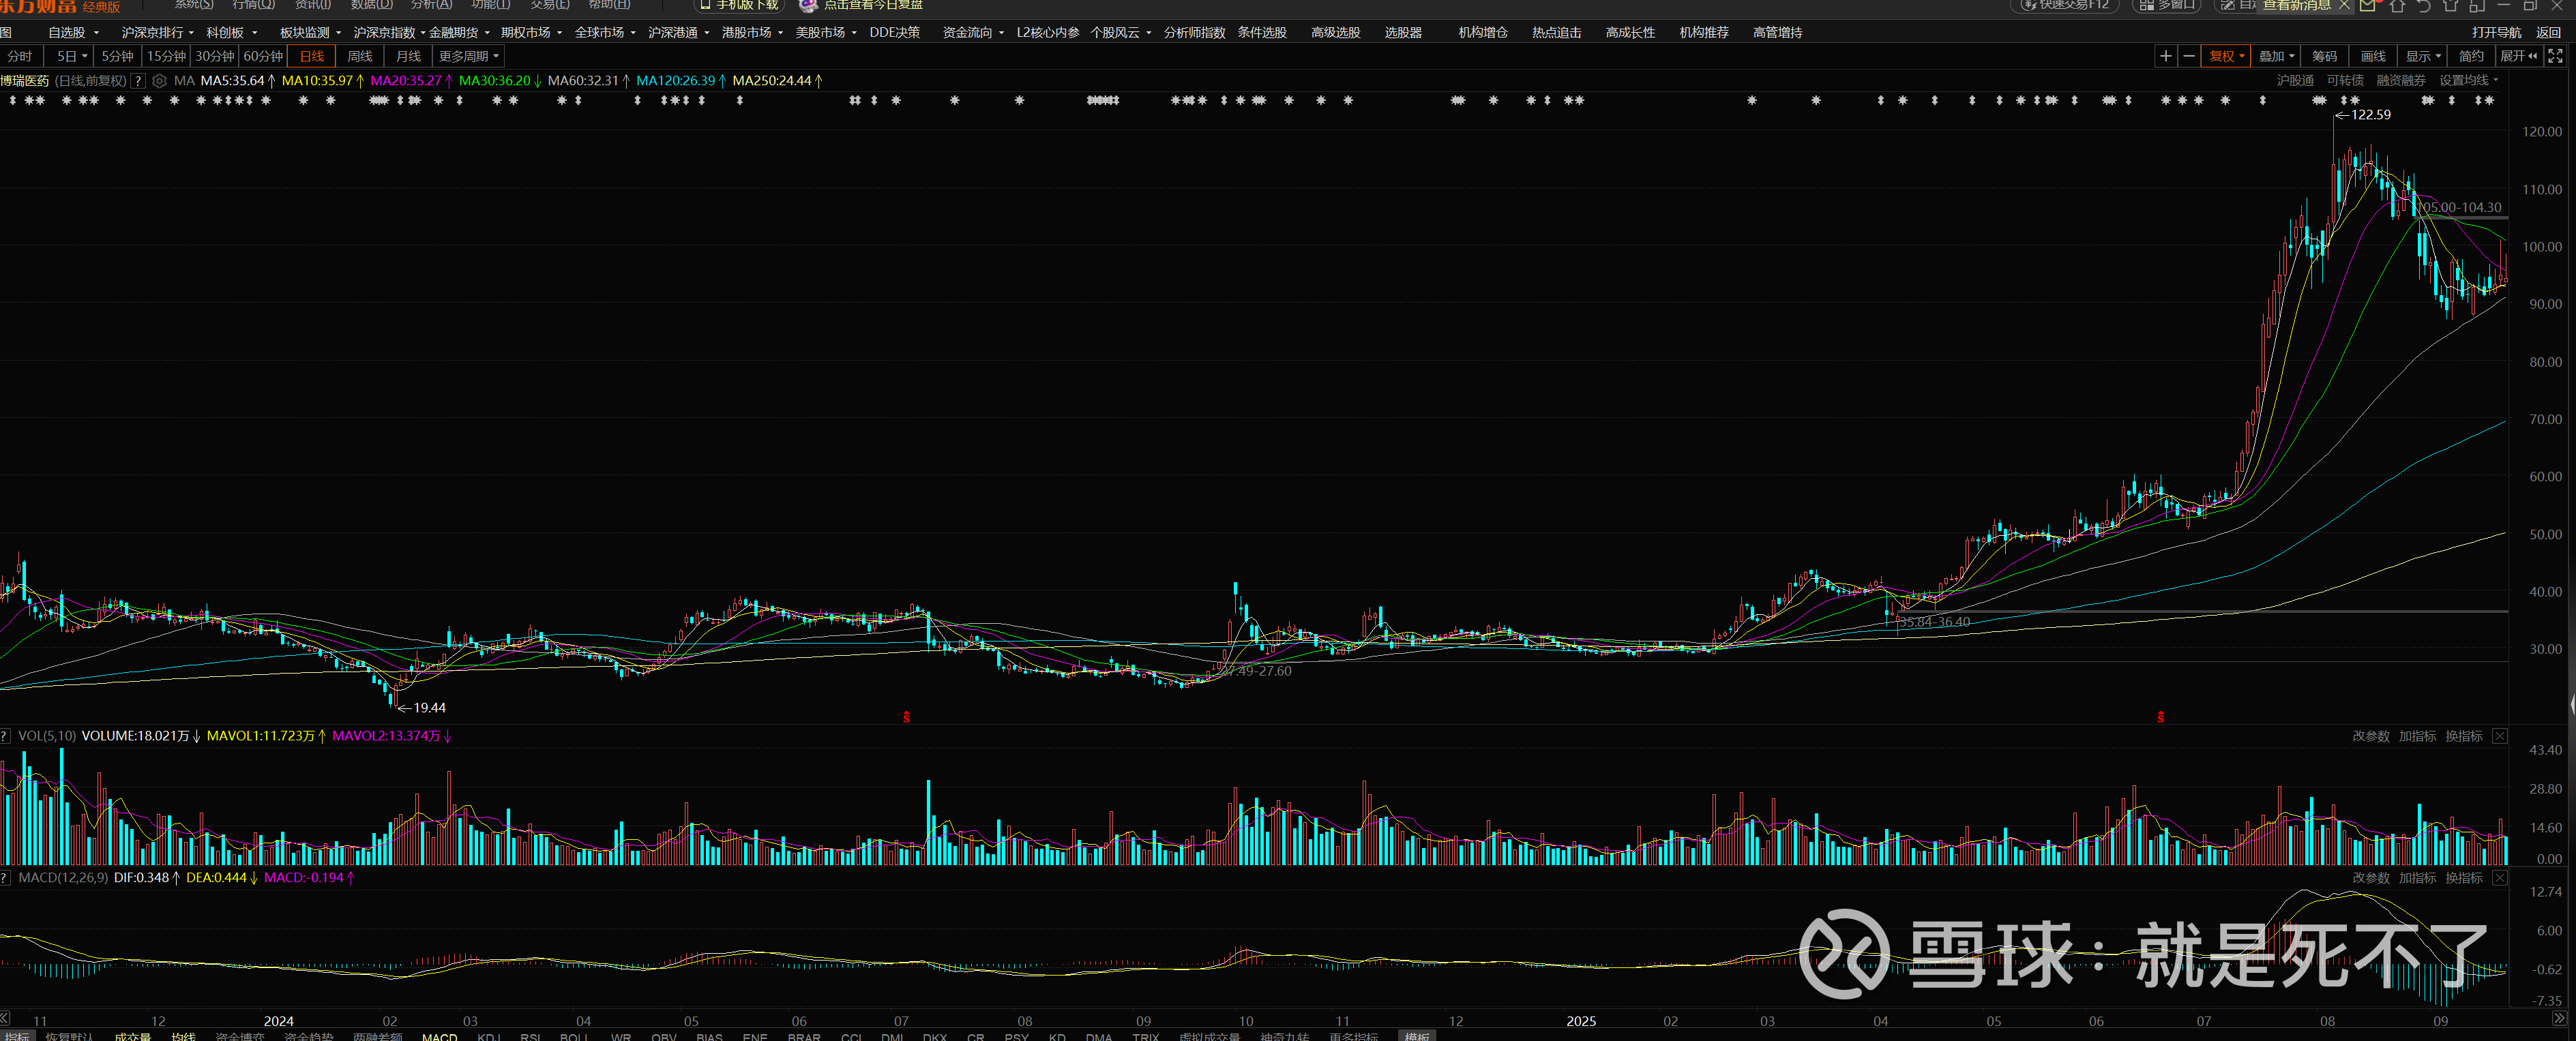Open 条件选股 menu item
This screenshot has width=2576, height=1041.
coord(1261,32)
